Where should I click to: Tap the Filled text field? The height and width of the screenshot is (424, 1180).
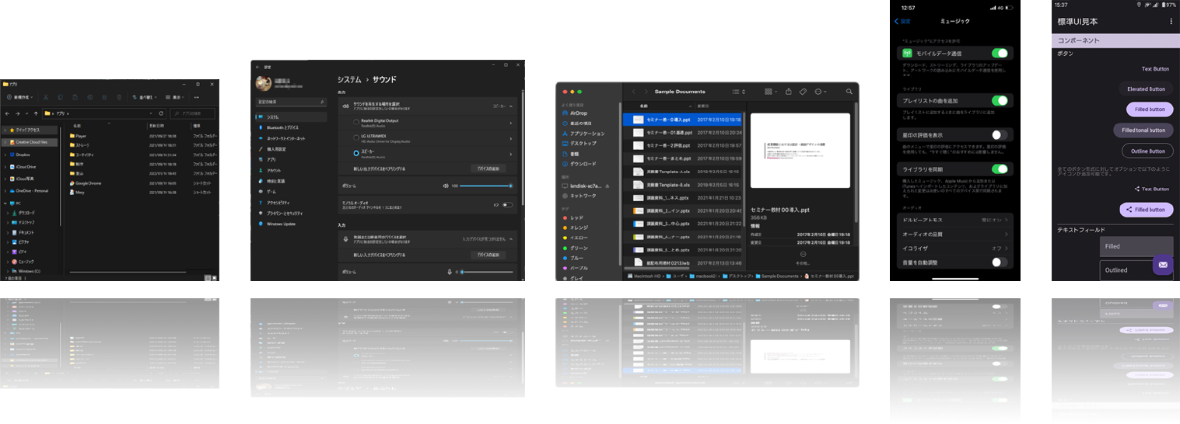pyautogui.click(x=1136, y=246)
